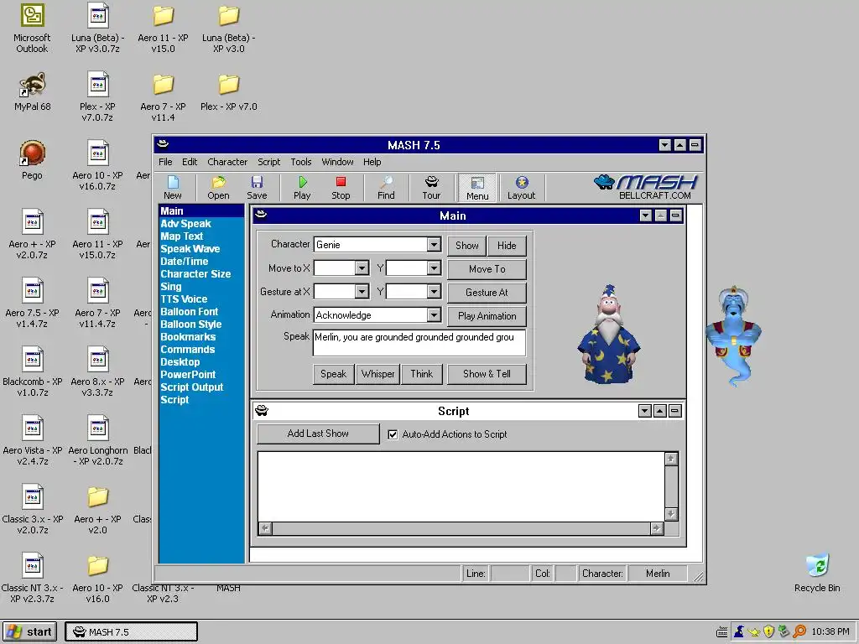
Task: Select the Pego desktop icon
Action: (x=32, y=160)
